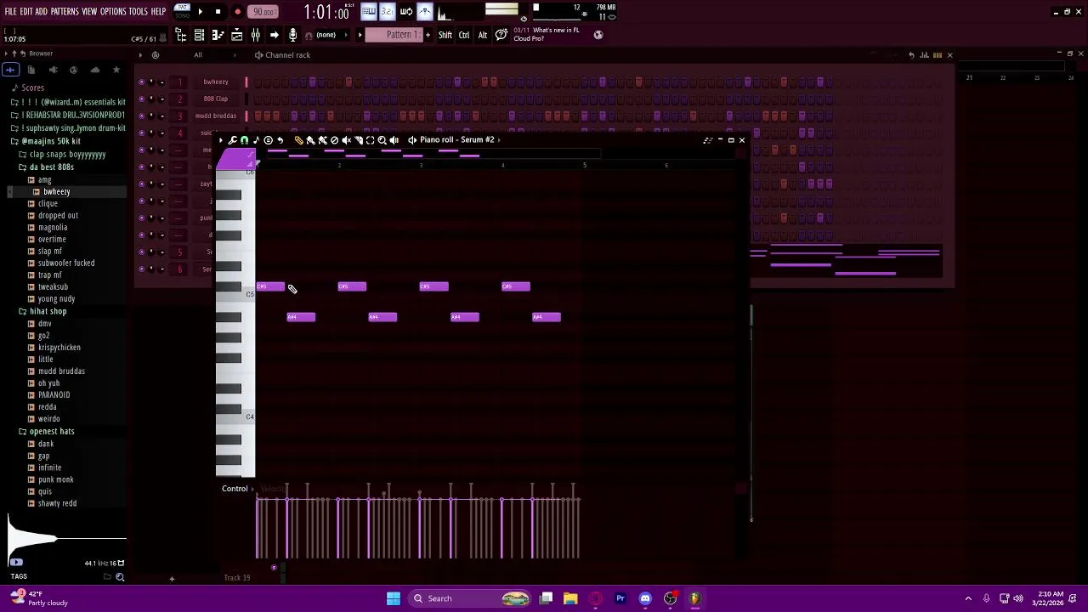The width and height of the screenshot is (1088, 612).
Task: Mute the bwheezy channel with its green light
Action: tap(141, 82)
